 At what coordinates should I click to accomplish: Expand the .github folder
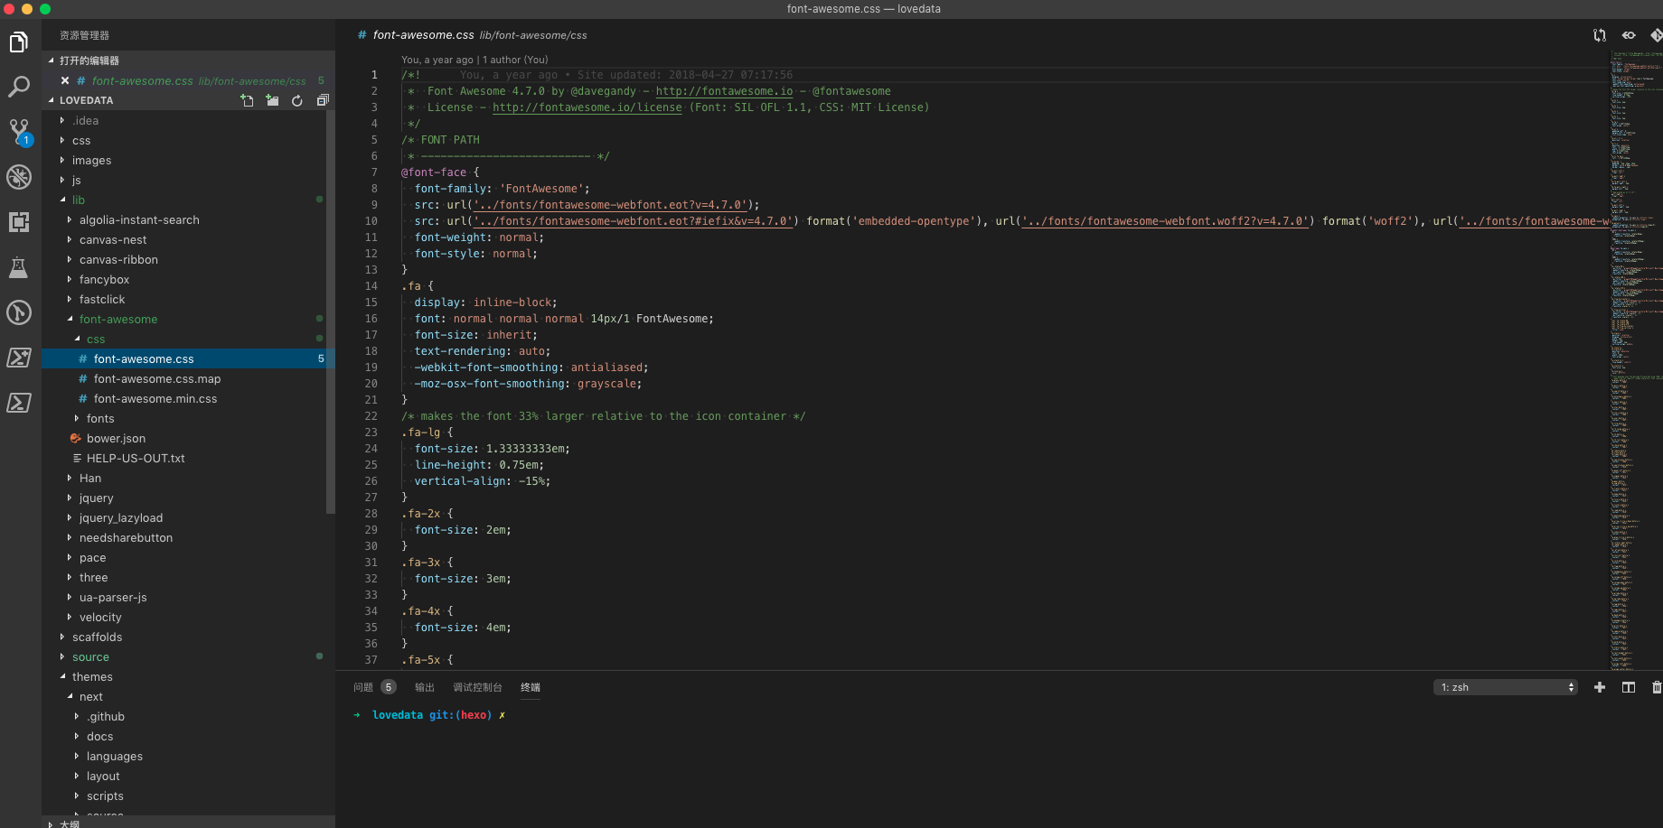188,716
